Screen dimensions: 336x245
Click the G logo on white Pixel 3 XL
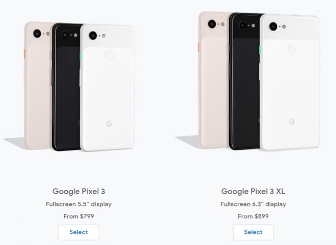[x=292, y=121]
